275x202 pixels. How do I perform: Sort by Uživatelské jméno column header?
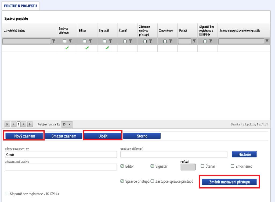[15, 31]
